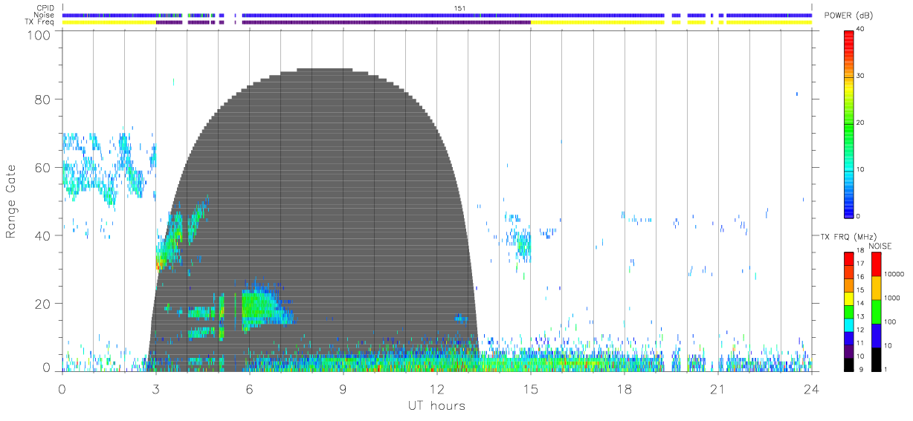
Task: Select the 18 tick on the UT hours axis
Action: (624, 388)
